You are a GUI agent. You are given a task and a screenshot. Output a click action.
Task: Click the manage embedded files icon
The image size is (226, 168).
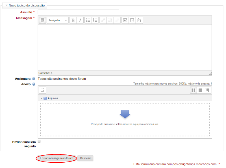point(139,20)
